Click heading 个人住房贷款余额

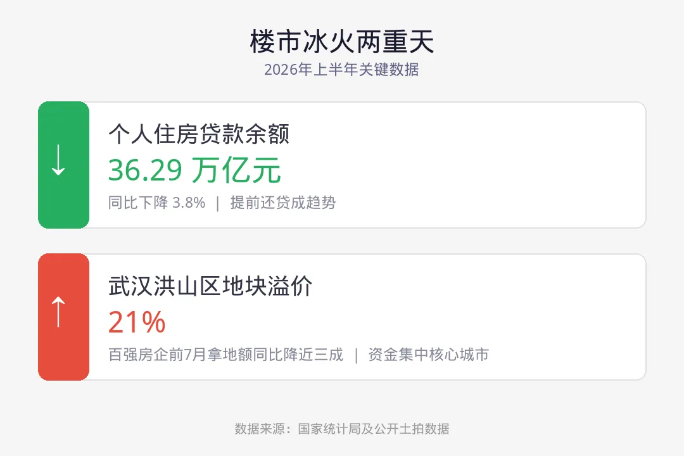tap(199, 134)
